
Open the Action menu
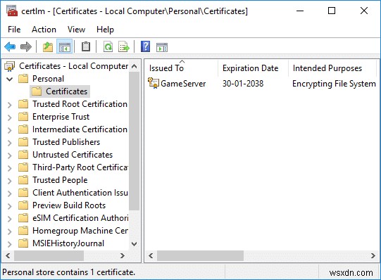pos(44,30)
